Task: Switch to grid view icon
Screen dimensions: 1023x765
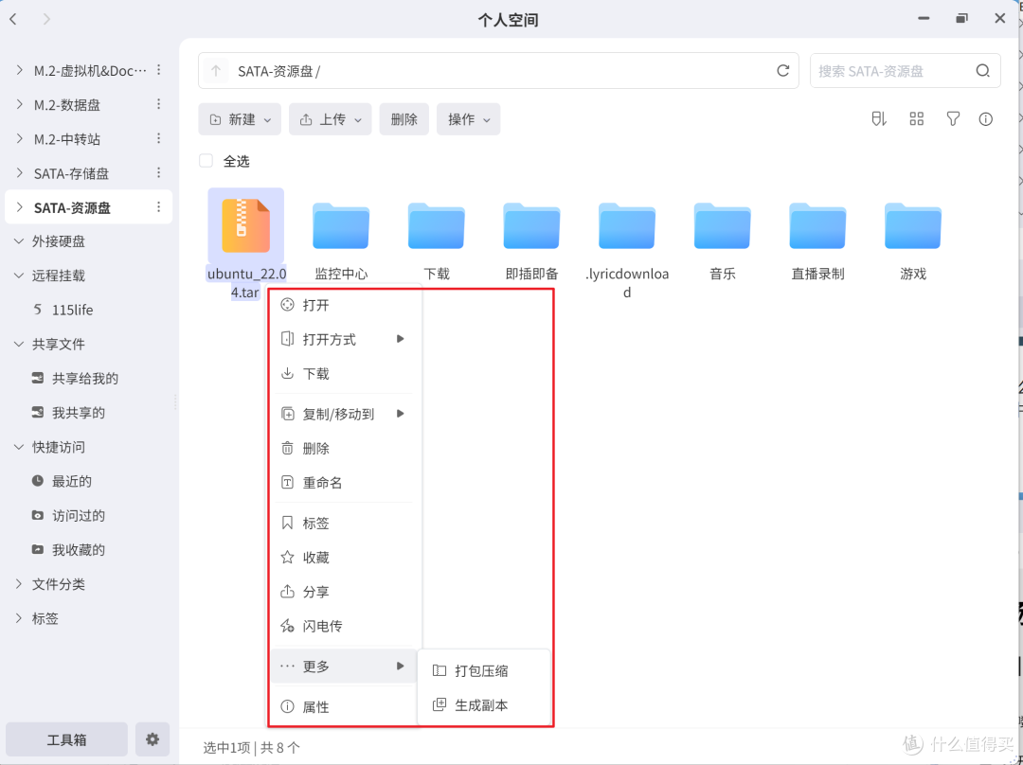Action: point(916,118)
